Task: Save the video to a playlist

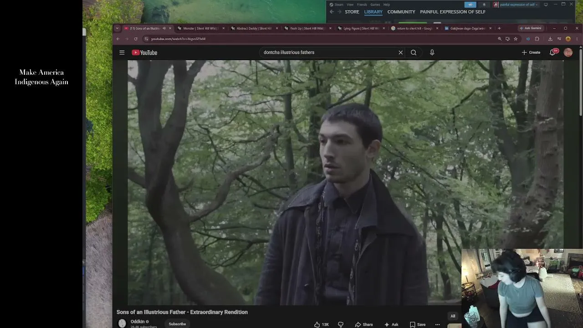Action: coord(418,324)
